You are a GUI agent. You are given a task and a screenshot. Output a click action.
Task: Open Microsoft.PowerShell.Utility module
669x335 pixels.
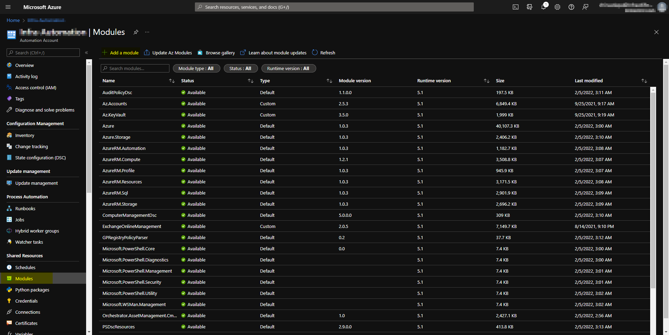coord(130,293)
